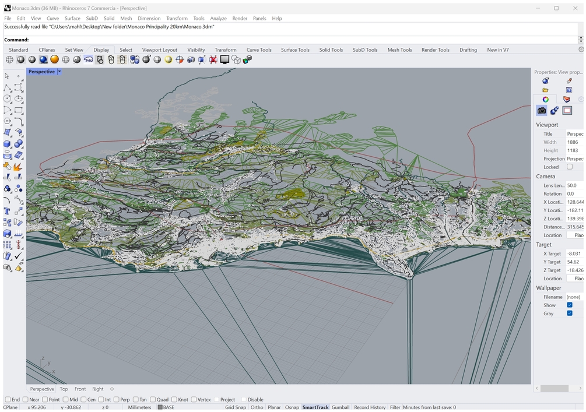Open the Perspective viewport title dropdown arrow
Image resolution: width=586 pixels, height=412 pixels.
pos(59,72)
